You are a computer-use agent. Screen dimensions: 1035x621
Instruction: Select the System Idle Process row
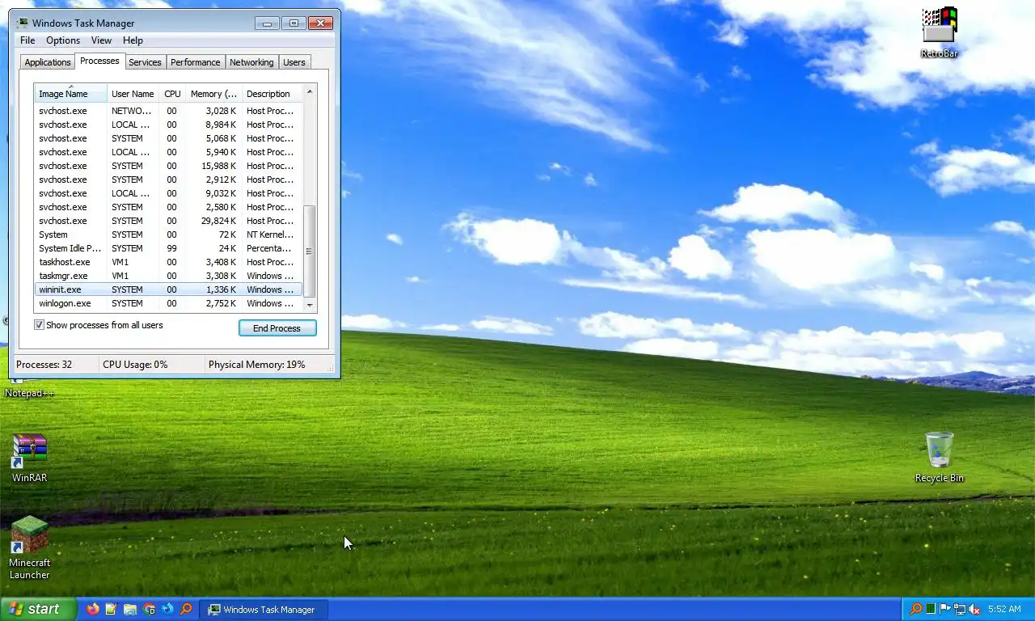(168, 248)
